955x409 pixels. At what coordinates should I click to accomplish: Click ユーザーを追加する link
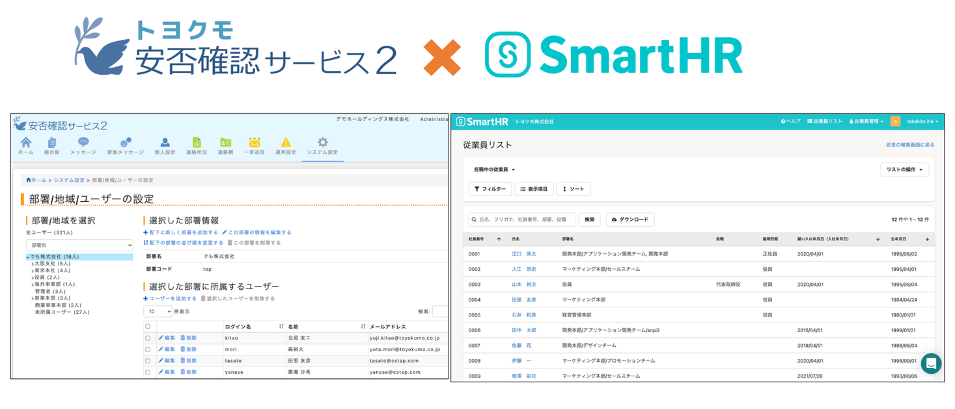coord(170,298)
